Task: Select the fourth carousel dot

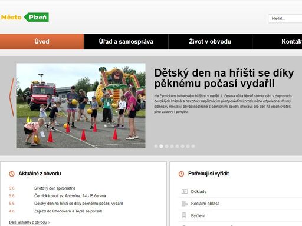Action: [x=172, y=146]
